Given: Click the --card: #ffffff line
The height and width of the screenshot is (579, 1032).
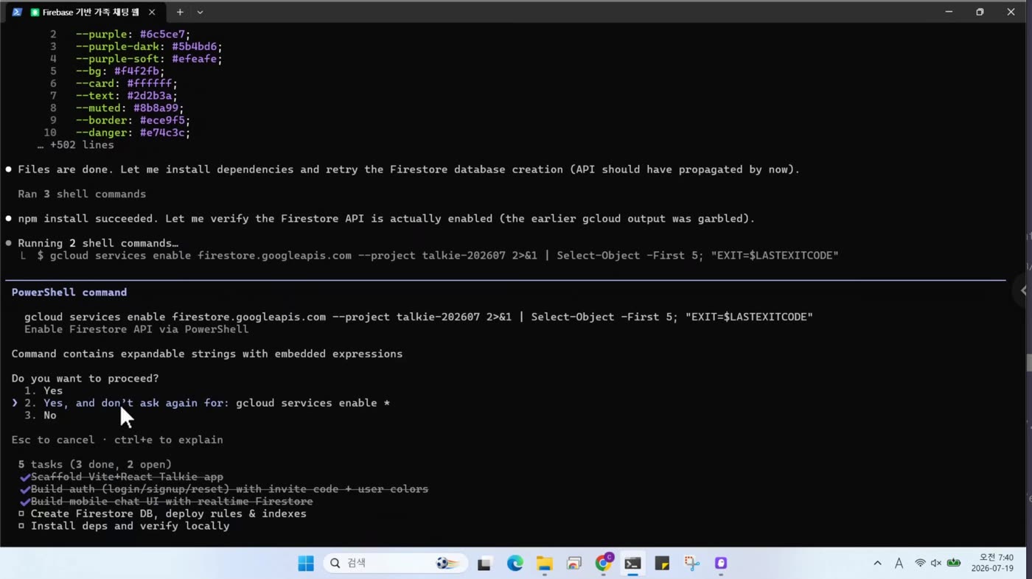Looking at the screenshot, I should pyautogui.click(x=126, y=83).
